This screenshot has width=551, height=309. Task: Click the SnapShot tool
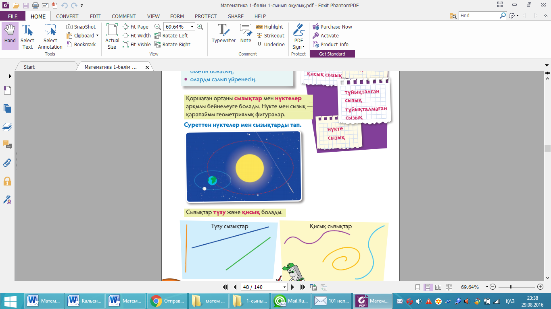tap(81, 27)
